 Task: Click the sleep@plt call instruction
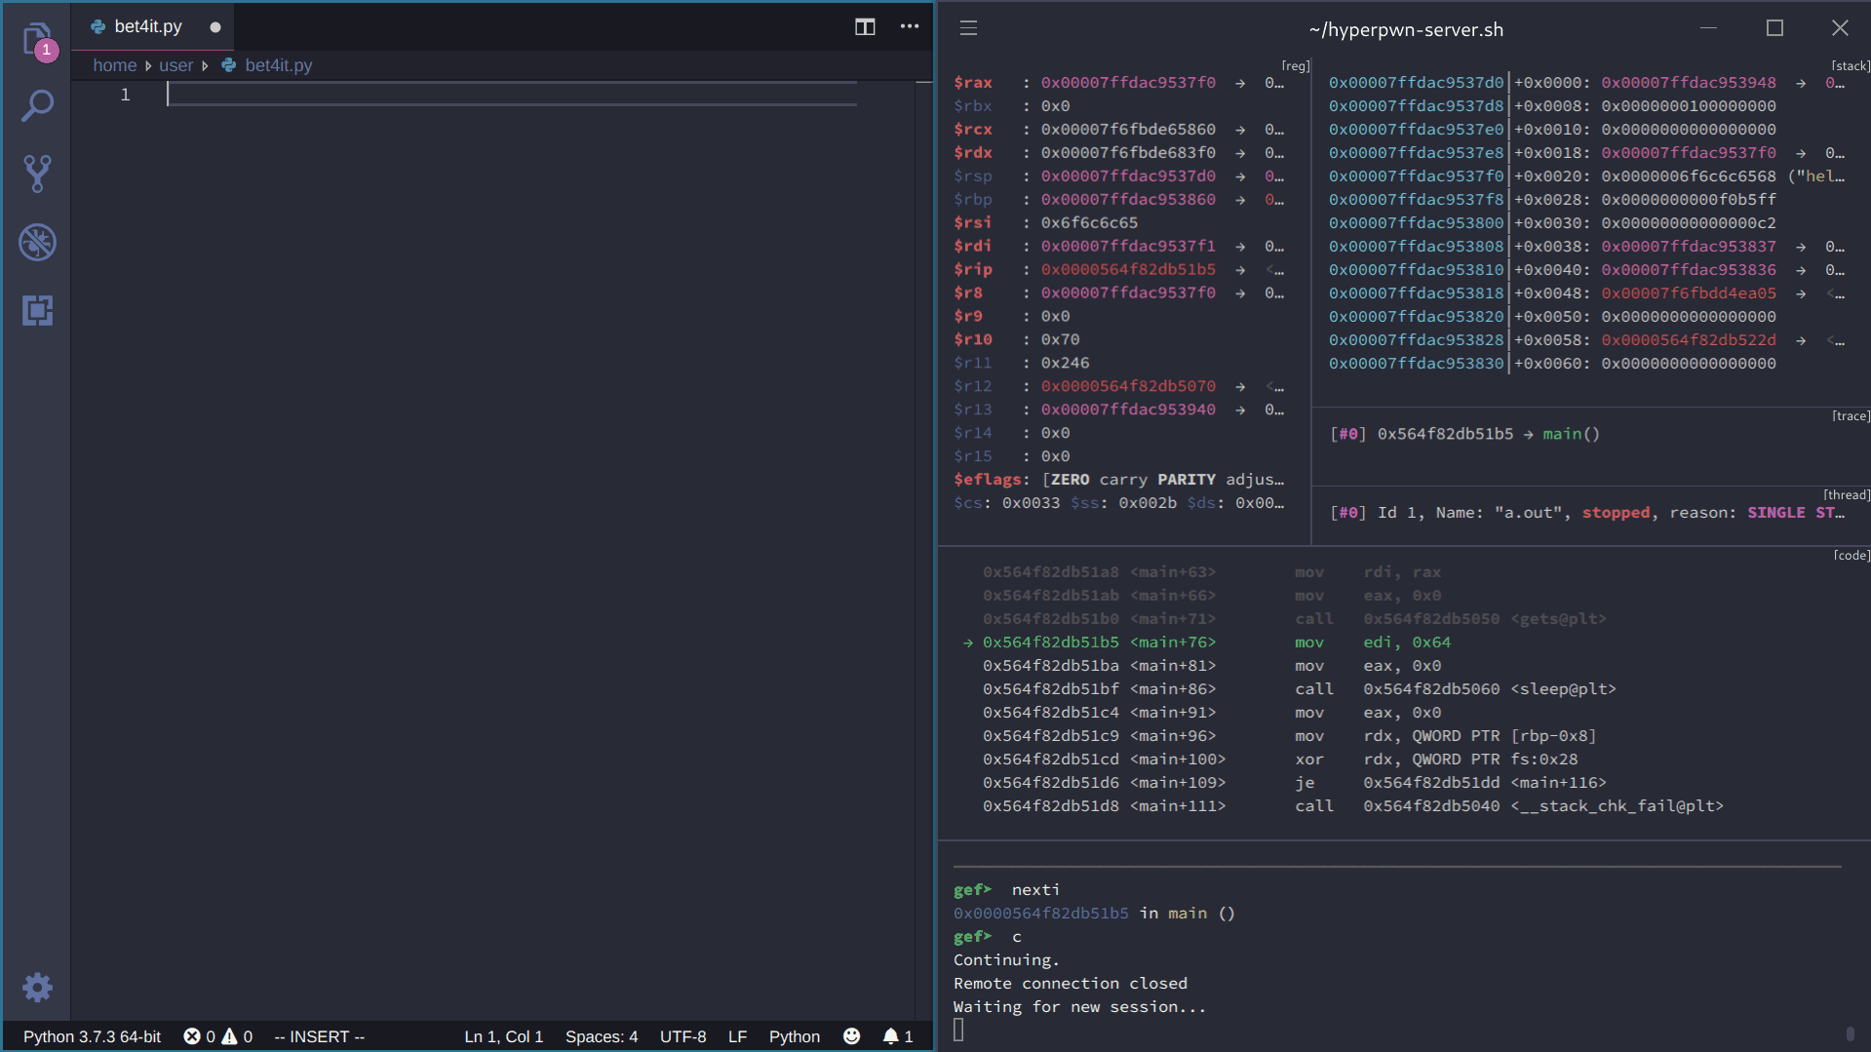1299,689
